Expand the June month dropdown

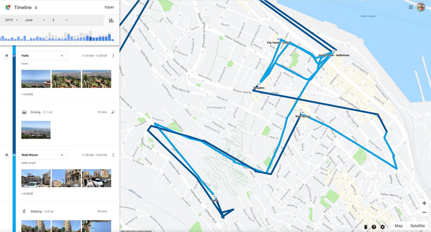pos(35,20)
